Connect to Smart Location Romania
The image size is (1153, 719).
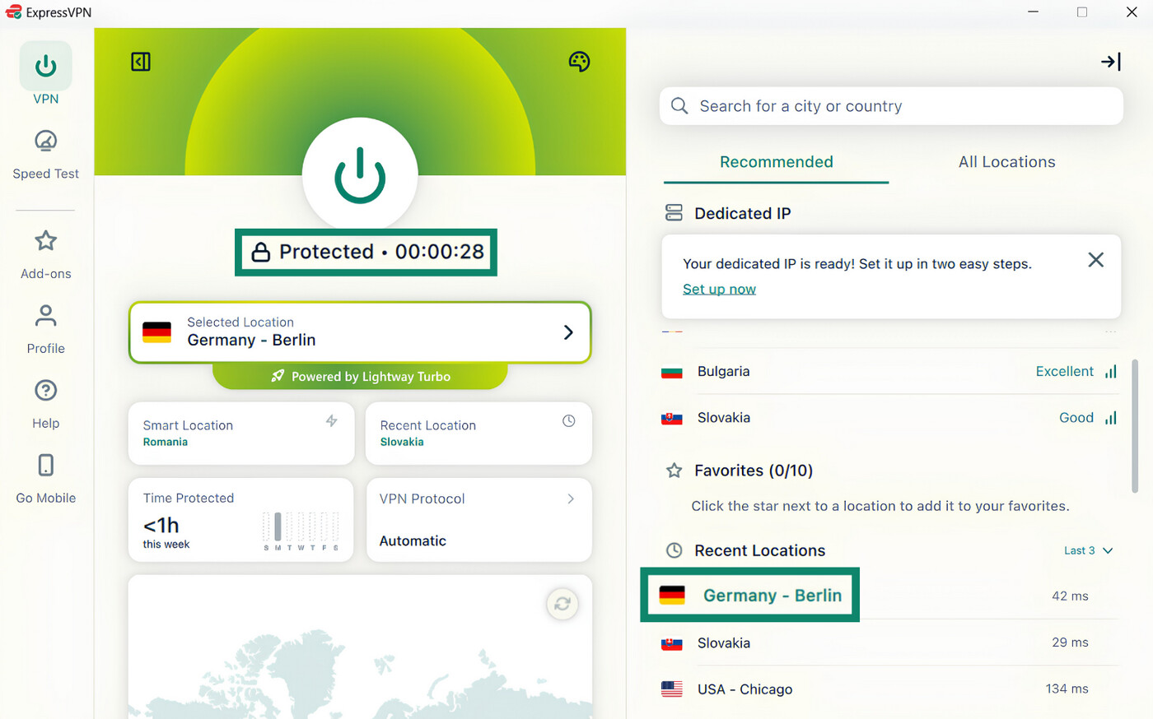(x=241, y=434)
